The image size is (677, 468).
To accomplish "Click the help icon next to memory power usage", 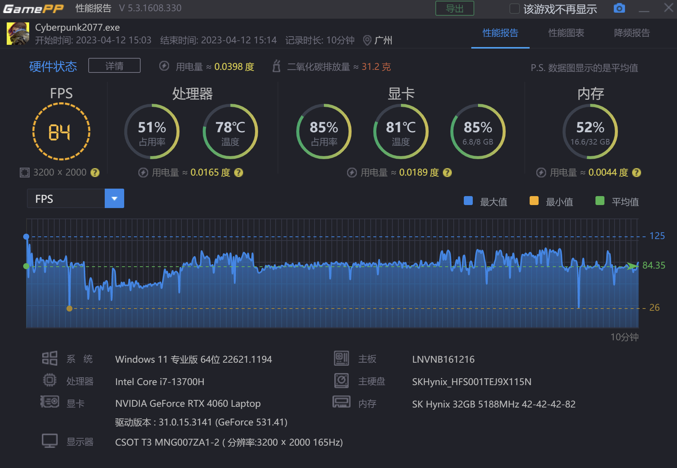I will click(x=637, y=173).
